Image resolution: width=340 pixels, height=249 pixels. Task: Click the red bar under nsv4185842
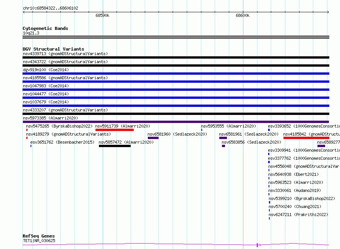click(x=306, y=138)
